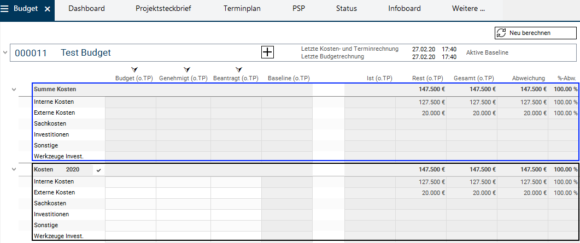
Task: Click Budget cell for Interne Kosten 2020
Action: [130, 181]
